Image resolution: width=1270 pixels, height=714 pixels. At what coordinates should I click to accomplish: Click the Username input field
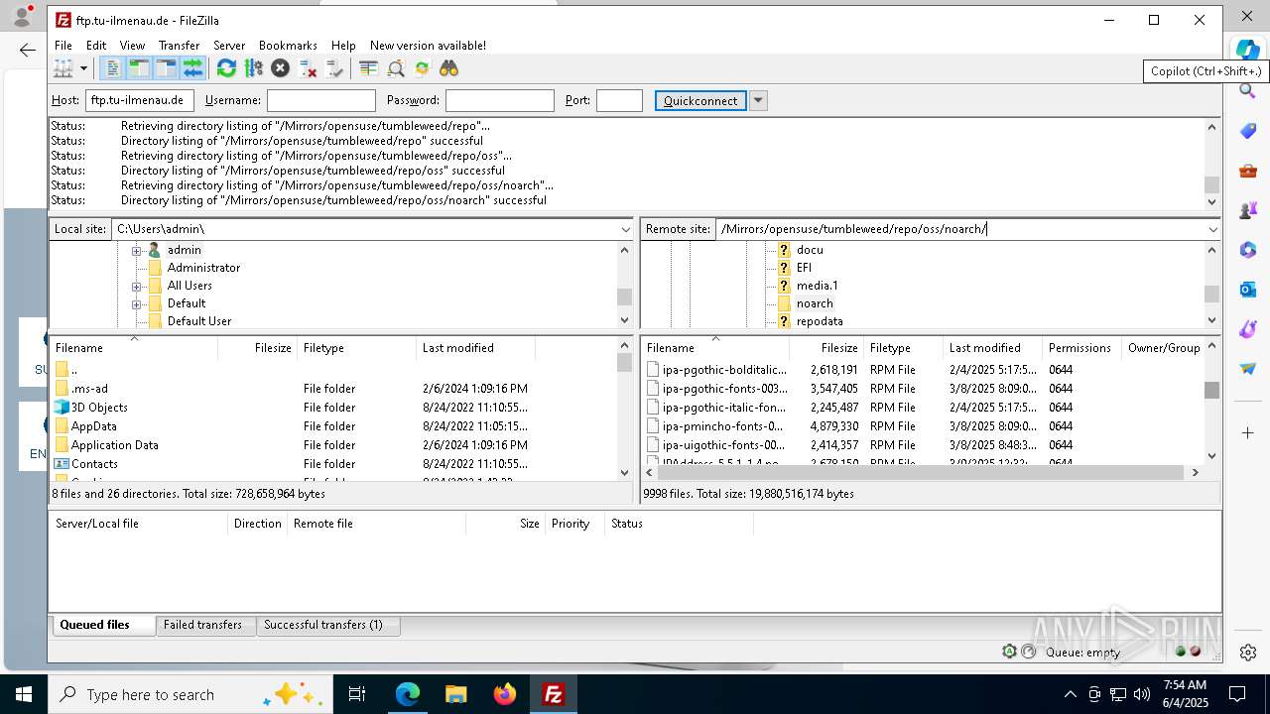click(x=321, y=100)
